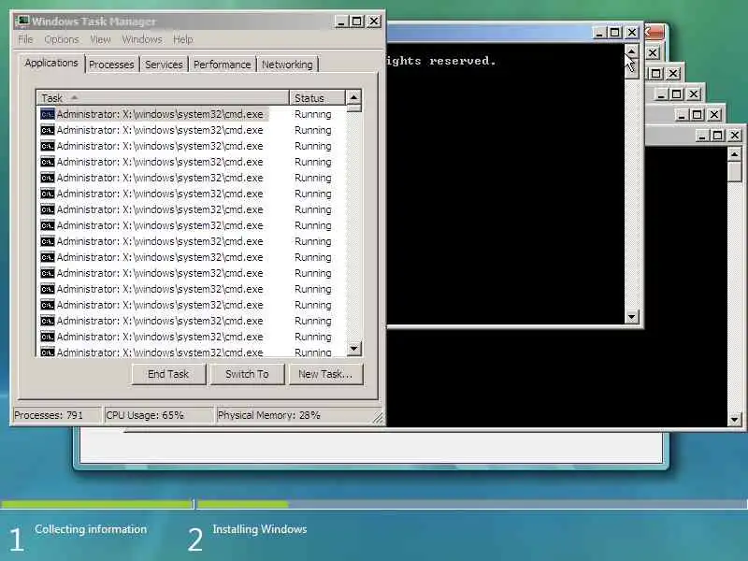Click the Task Manager resize grip corner

tap(378, 418)
